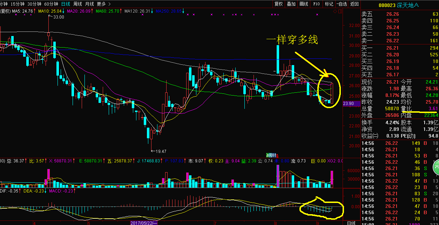Click the red panel-layout icon at chart corner
The width and height of the screenshot is (439, 225).
pos(339,12)
